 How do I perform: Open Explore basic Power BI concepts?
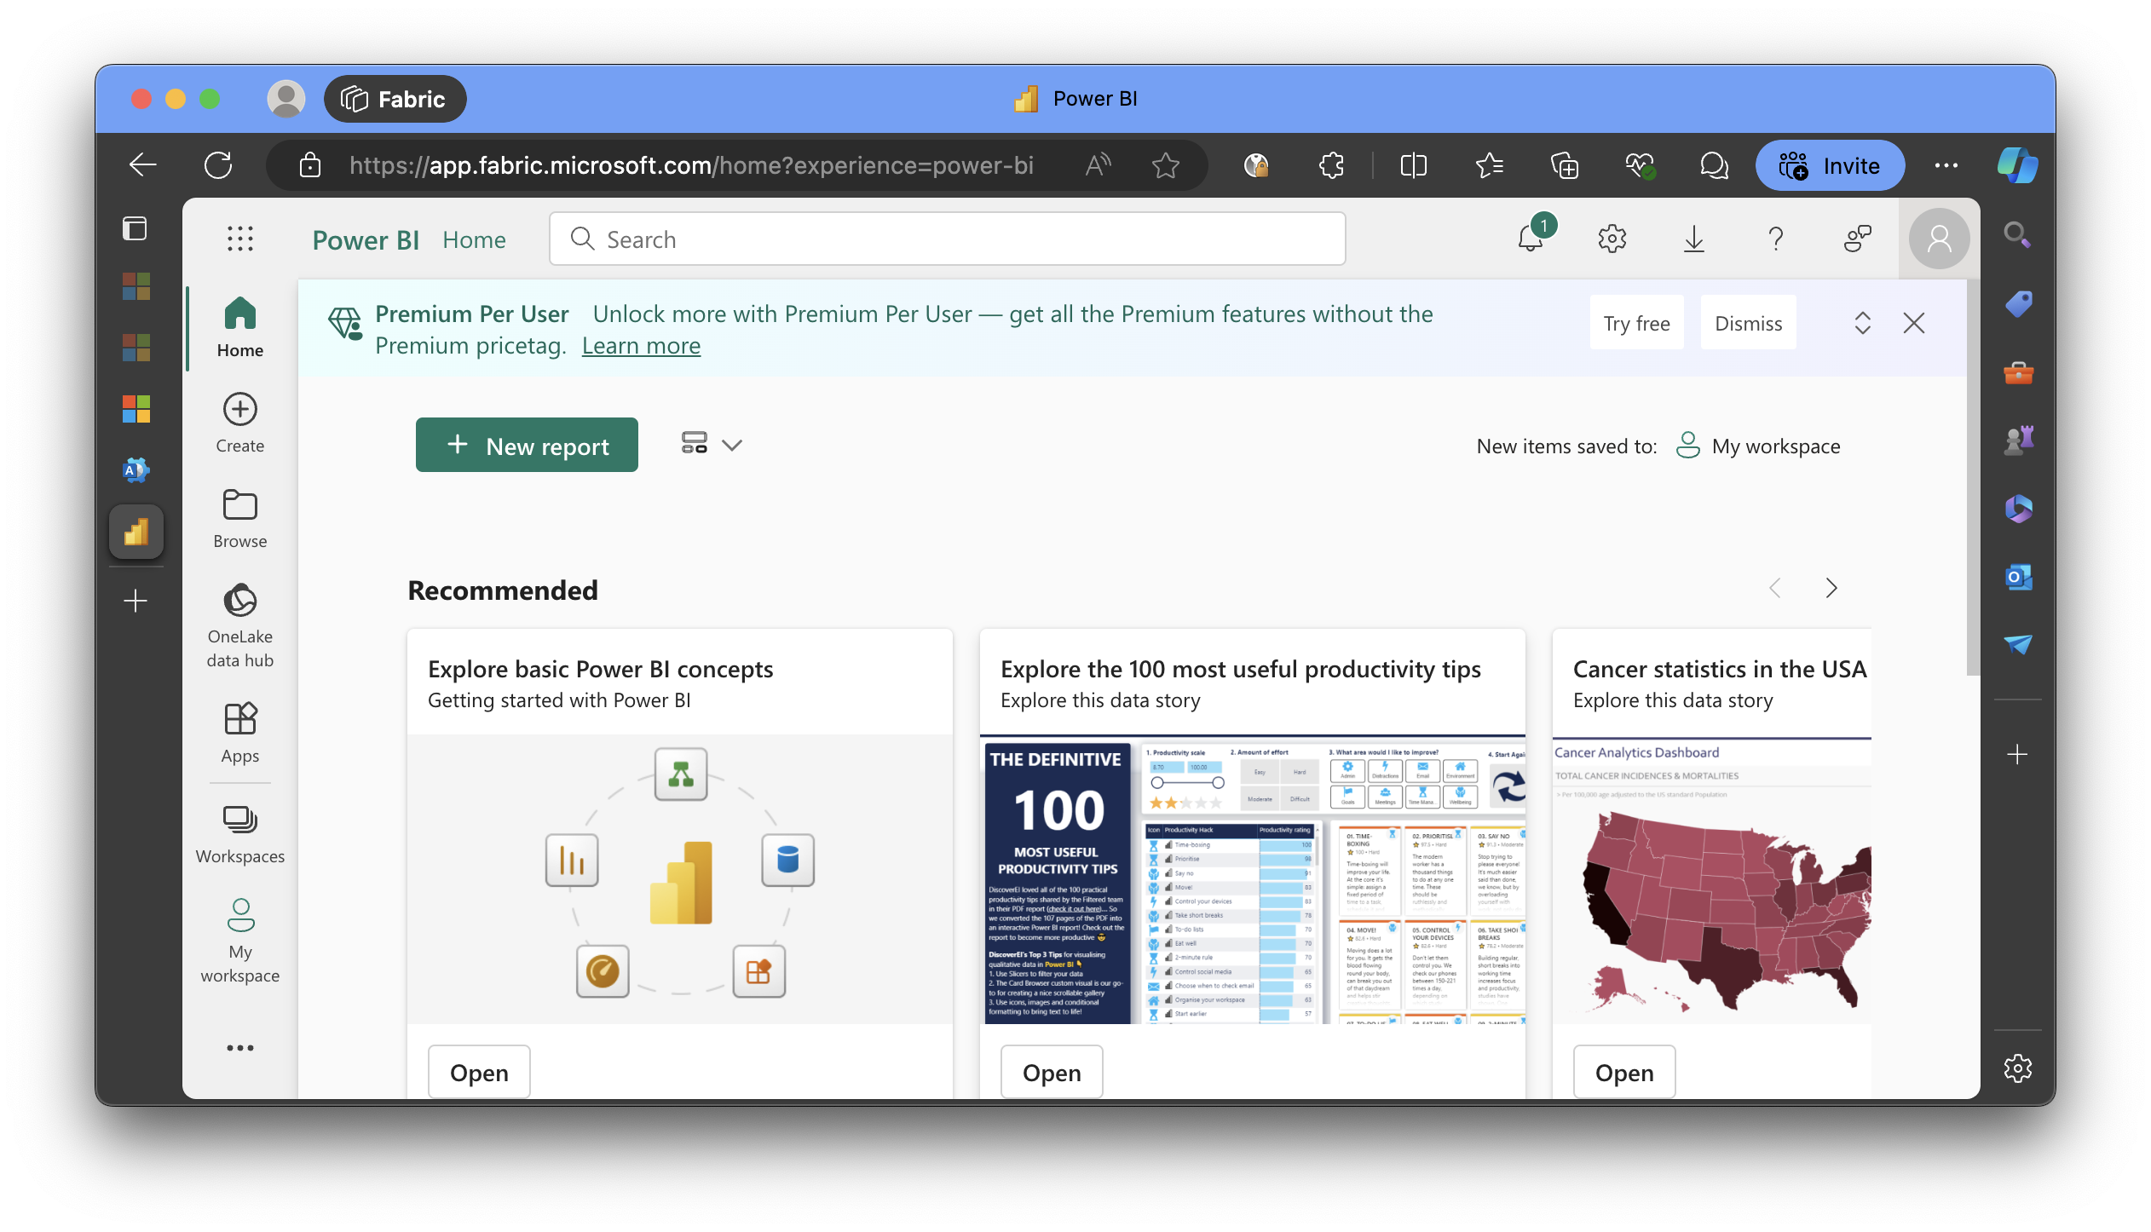(x=479, y=1073)
